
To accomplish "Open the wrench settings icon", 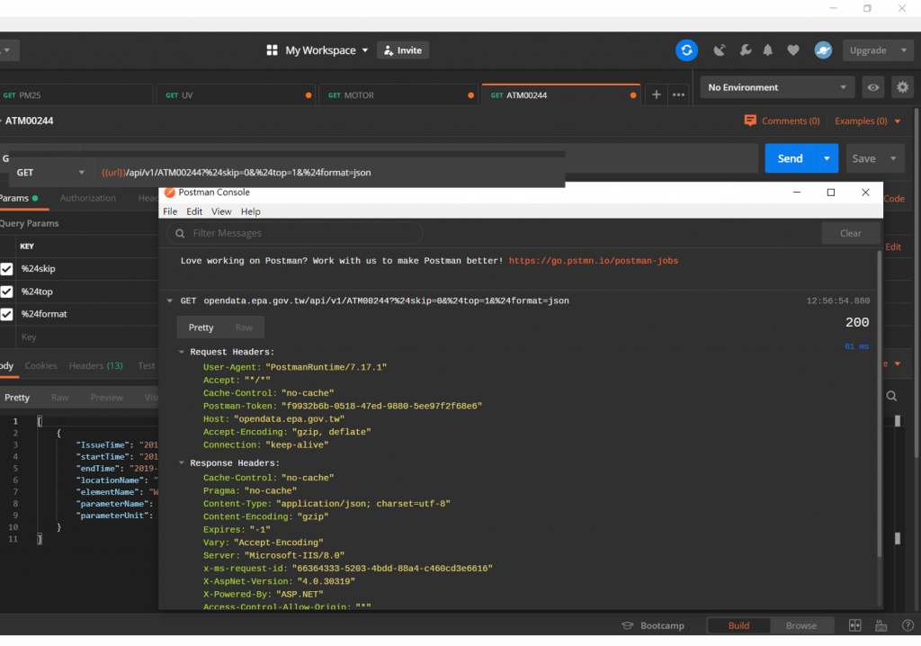I will click(x=746, y=50).
